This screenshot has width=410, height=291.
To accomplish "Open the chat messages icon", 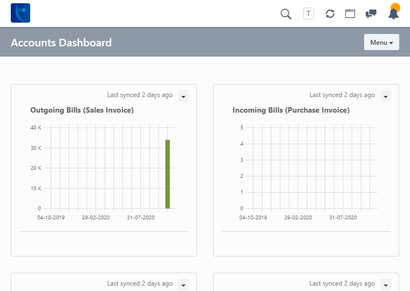I will pyautogui.click(x=371, y=13).
